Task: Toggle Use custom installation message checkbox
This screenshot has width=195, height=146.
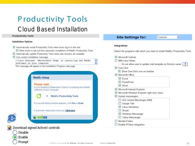Action: coord(14,57)
